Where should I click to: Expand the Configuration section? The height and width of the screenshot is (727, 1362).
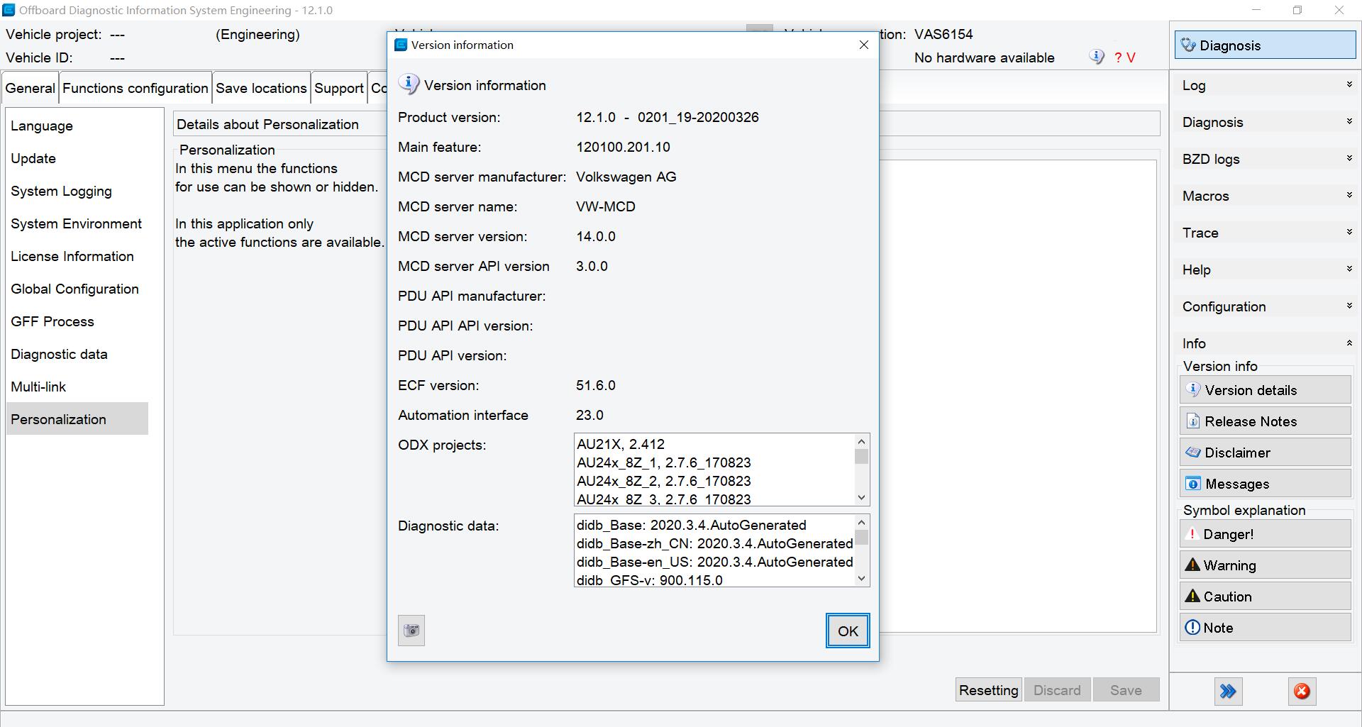(x=1266, y=306)
